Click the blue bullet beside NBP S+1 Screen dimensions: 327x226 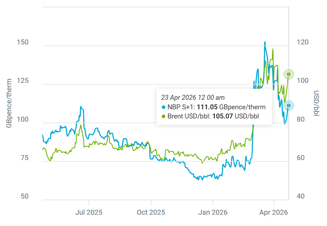163,107
